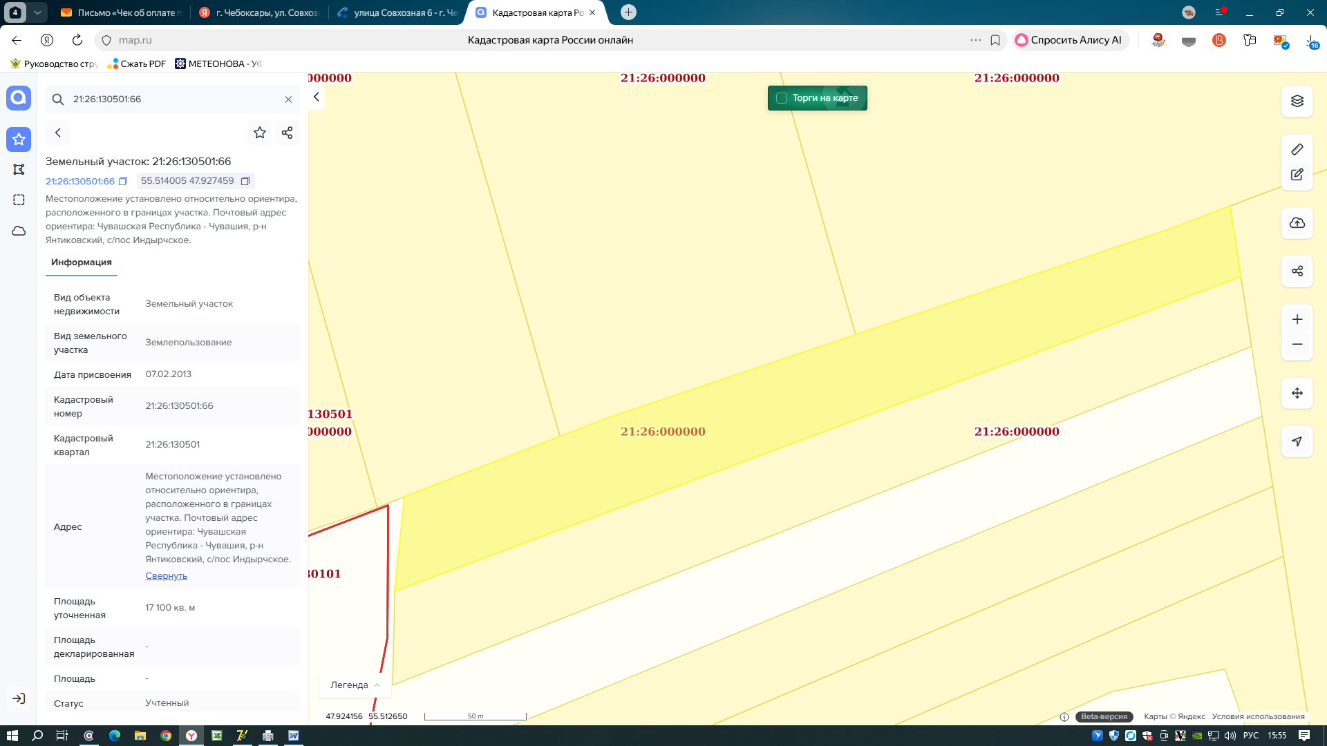Clear the cadastral number search field
Viewport: 1327px width, 746px height.
(x=288, y=99)
